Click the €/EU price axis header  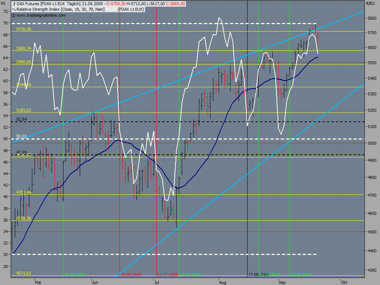click(x=370, y=3)
